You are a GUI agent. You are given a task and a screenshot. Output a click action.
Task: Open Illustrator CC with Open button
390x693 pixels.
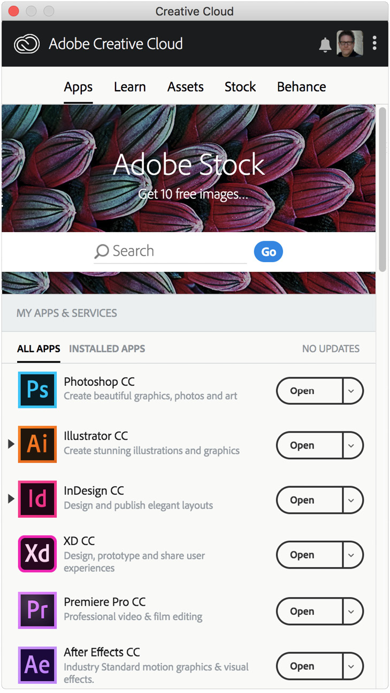tap(309, 445)
